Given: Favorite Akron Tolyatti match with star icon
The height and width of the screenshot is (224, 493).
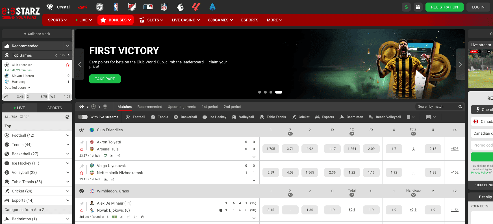Looking at the screenshot, I should tap(82, 149).
